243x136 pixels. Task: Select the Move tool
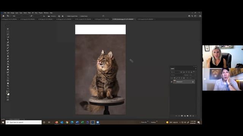point(8,29)
